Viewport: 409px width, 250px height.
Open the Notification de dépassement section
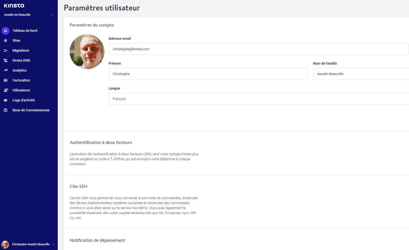click(97, 240)
